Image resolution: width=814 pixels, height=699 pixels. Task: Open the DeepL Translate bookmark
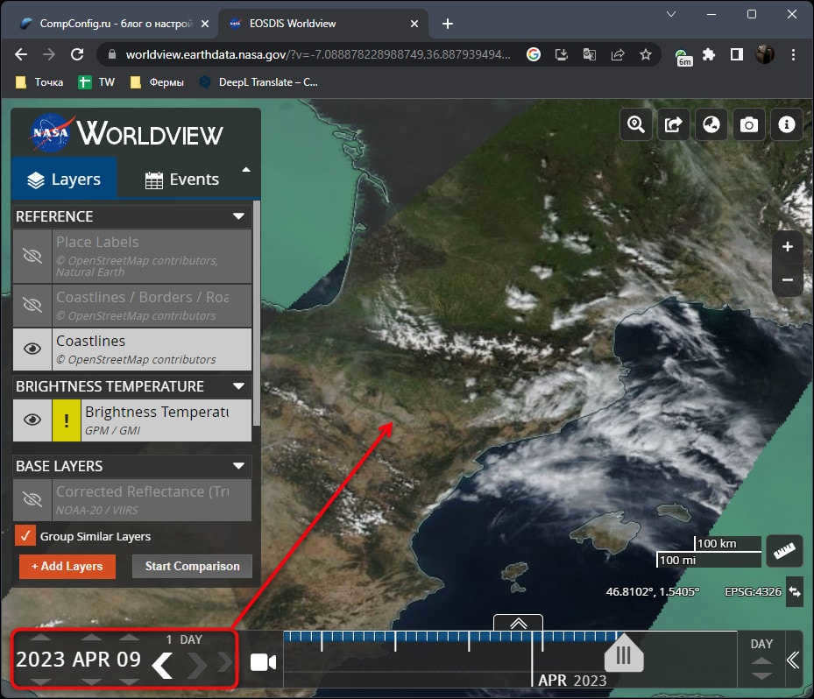coord(258,82)
